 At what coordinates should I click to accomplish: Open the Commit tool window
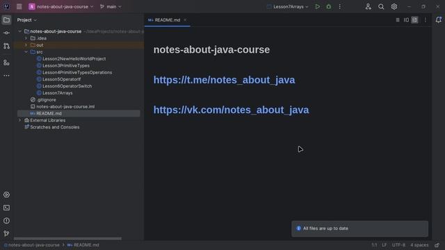[x=6, y=33]
